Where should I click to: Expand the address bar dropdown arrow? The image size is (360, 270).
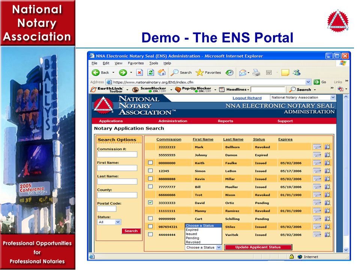point(308,82)
